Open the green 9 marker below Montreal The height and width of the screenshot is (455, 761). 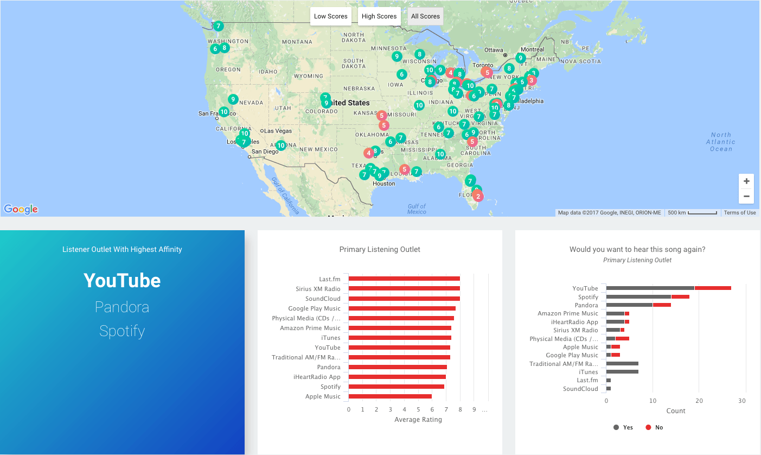(520, 58)
